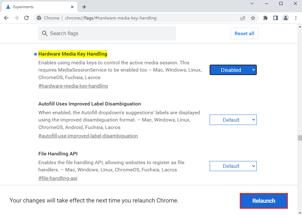Reload the page with the refresh icon

(x=26, y=18)
